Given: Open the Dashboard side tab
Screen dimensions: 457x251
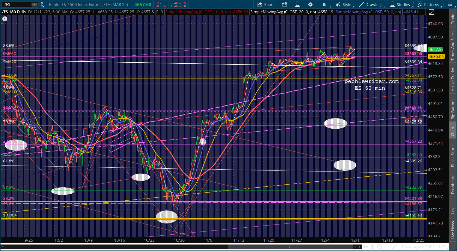Looking at the screenshot, I should [453, 184].
